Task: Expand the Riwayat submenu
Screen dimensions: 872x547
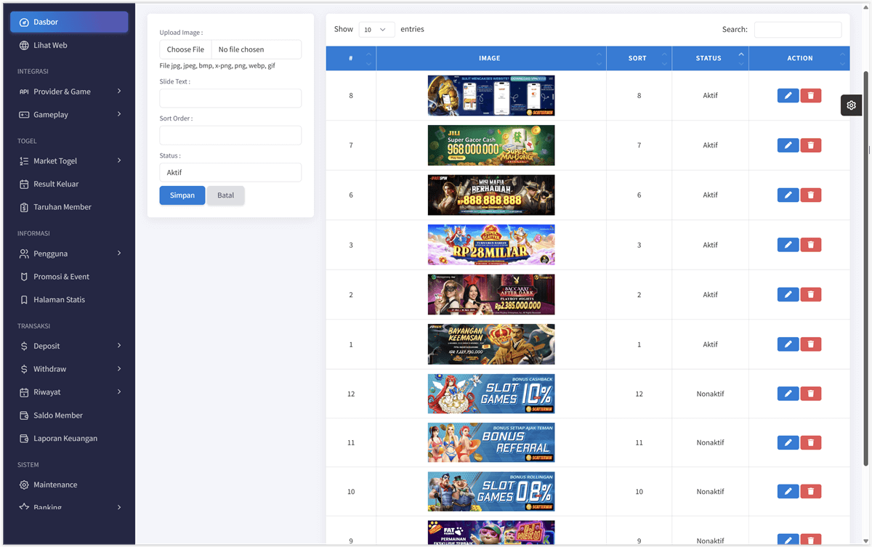Action: (69, 392)
